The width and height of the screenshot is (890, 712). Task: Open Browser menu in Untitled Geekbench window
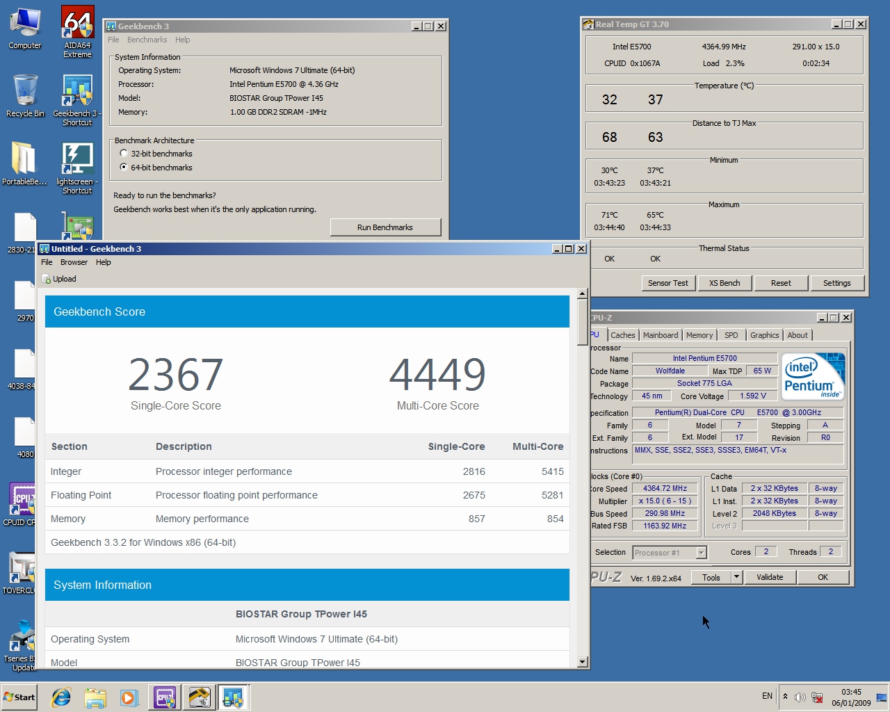(74, 262)
